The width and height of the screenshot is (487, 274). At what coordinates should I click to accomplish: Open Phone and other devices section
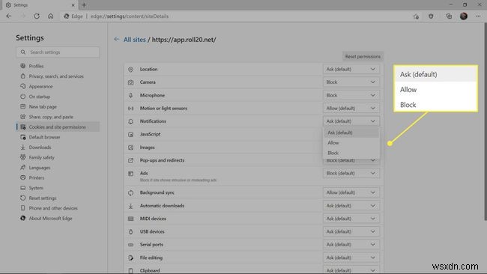(58, 208)
